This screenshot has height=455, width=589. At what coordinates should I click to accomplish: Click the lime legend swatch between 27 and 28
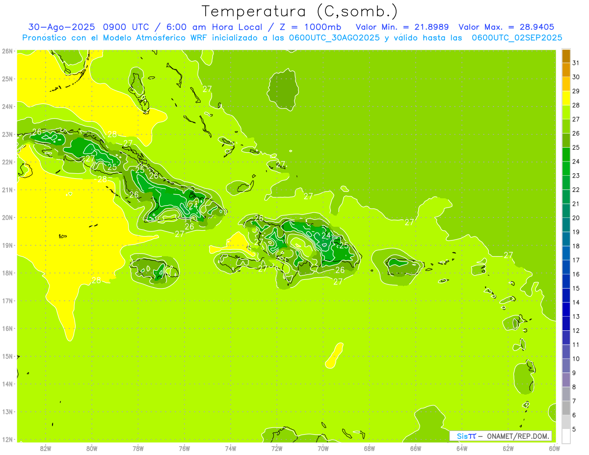(x=566, y=112)
